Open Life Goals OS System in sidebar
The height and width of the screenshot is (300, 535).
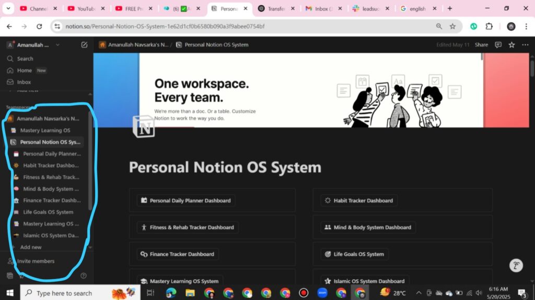[48, 212]
